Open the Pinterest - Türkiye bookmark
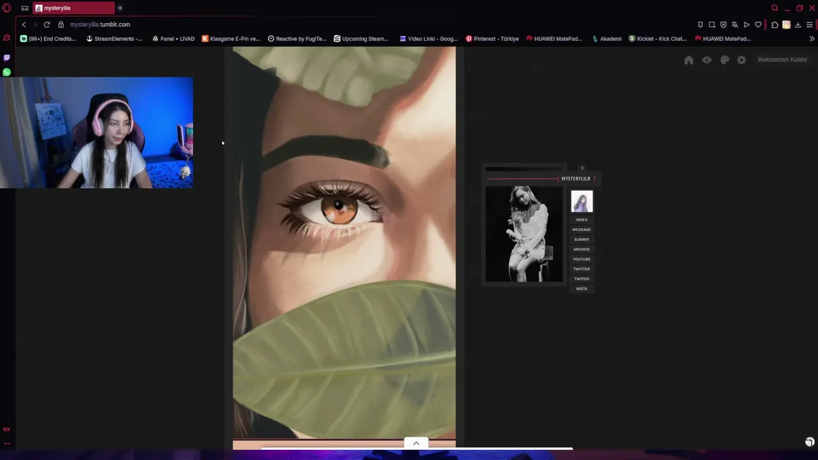Image resolution: width=818 pixels, height=460 pixels. pos(491,38)
